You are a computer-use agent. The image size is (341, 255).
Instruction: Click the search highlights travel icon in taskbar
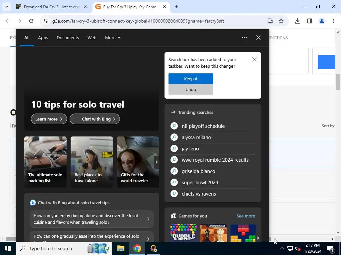click(x=99, y=248)
